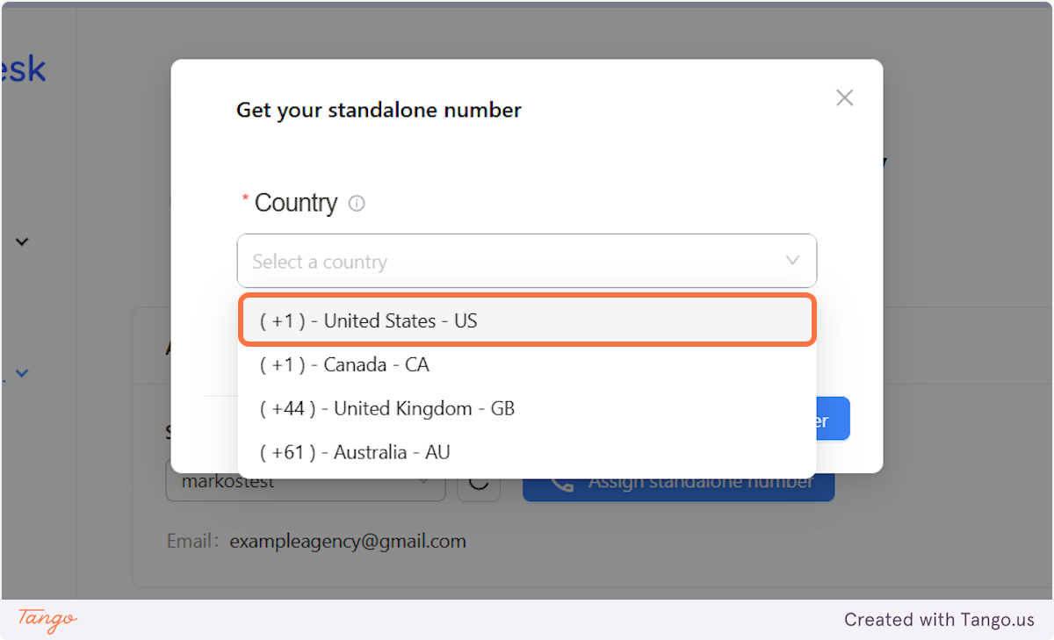Viewport: 1054px width, 640px height.
Task: Open the markostest account dropdown
Action: click(x=306, y=482)
